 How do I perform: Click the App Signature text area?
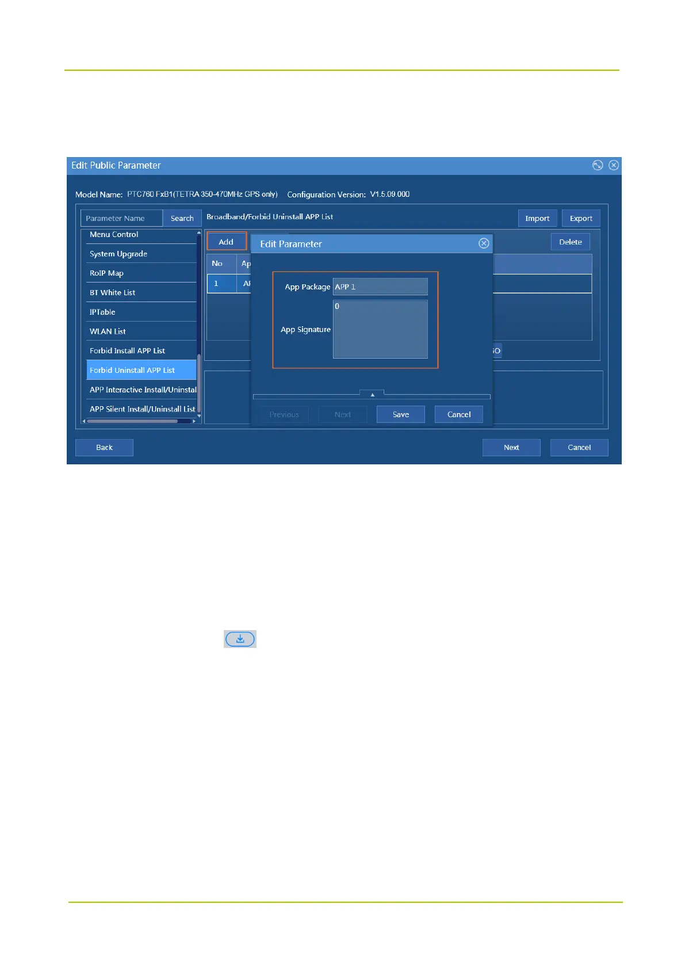pyautogui.click(x=380, y=329)
